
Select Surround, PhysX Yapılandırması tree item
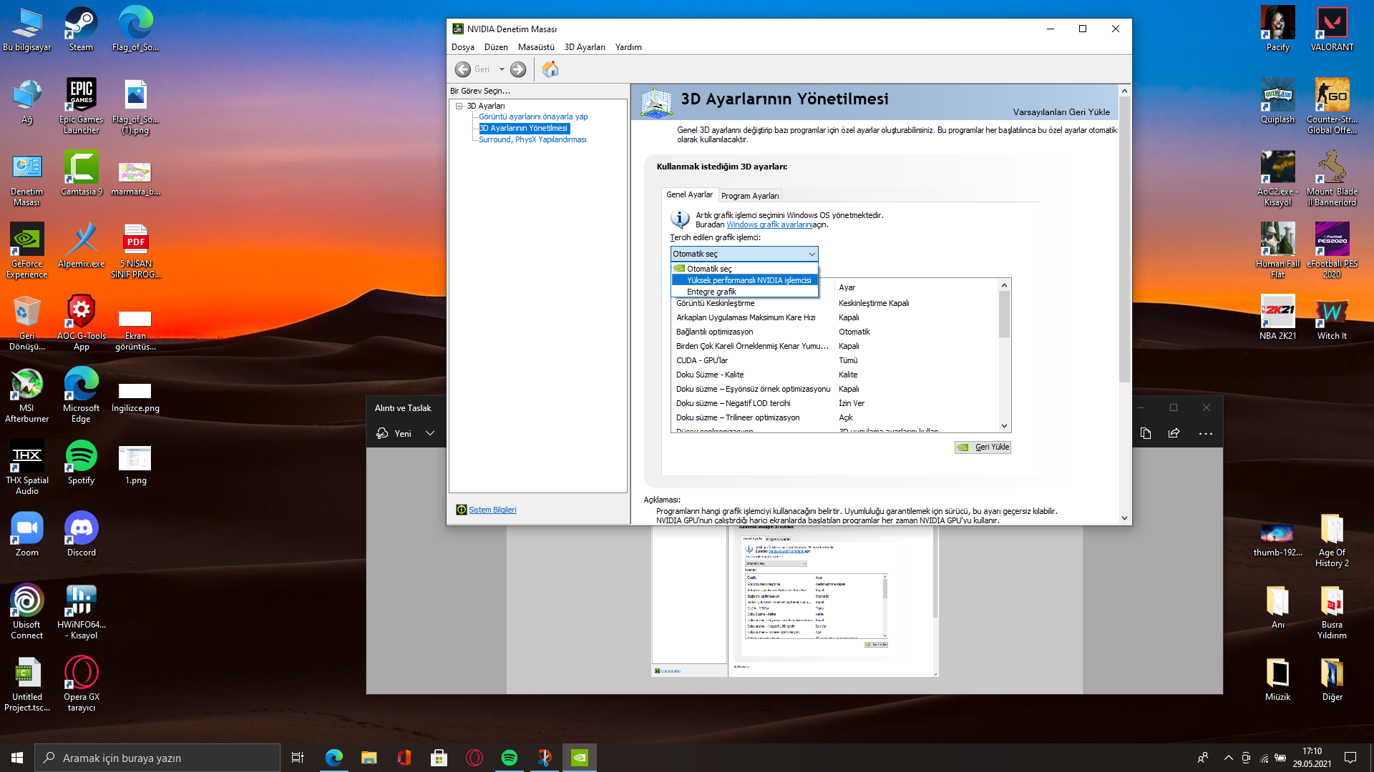[x=532, y=139]
